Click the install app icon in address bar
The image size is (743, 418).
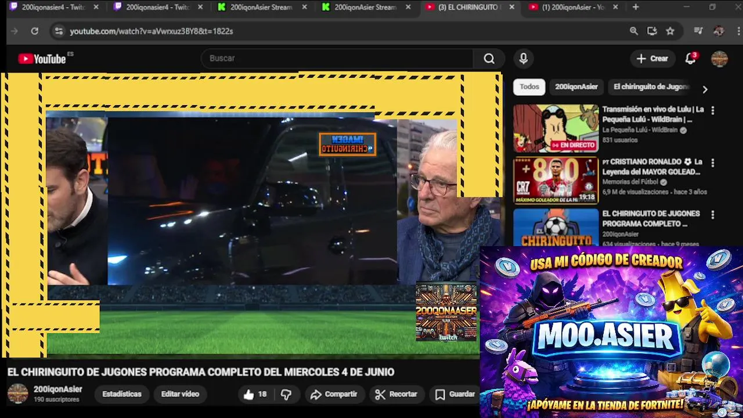652,31
